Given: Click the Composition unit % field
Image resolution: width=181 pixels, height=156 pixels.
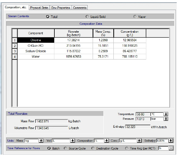Looking at the screenshot, I should tap(99, 141).
